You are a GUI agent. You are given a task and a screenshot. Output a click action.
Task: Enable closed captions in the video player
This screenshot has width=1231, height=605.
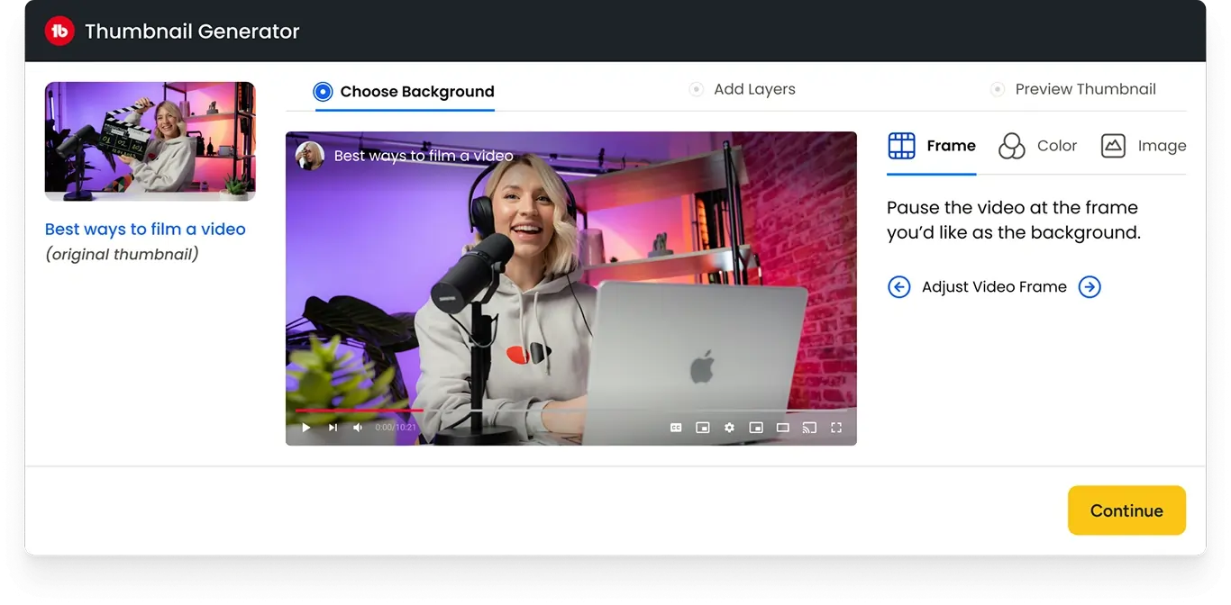pyautogui.click(x=675, y=428)
